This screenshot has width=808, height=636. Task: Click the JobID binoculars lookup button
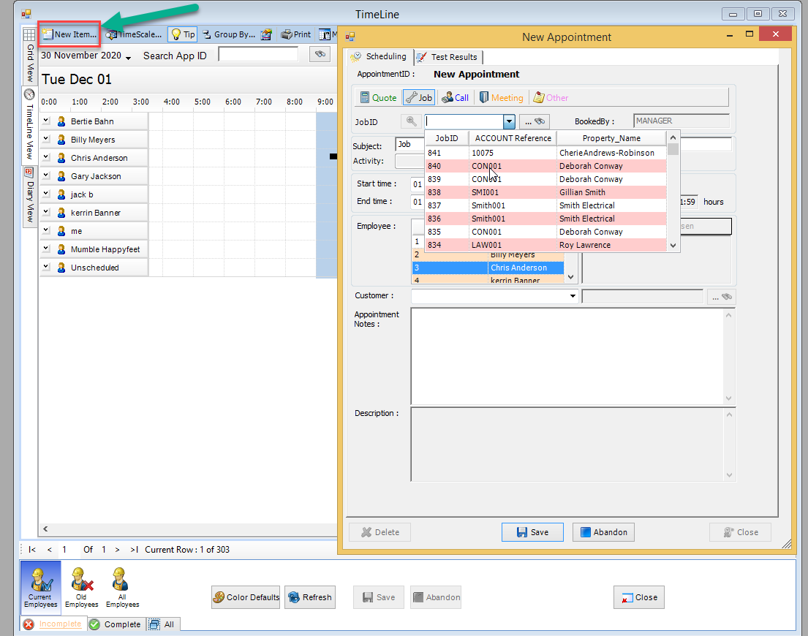pos(535,121)
